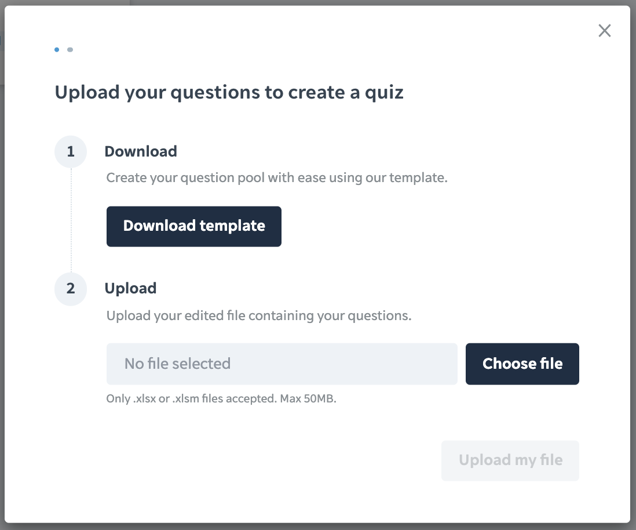Click the template download call-to-action
The width and height of the screenshot is (636, 530).
pos(193,226)
